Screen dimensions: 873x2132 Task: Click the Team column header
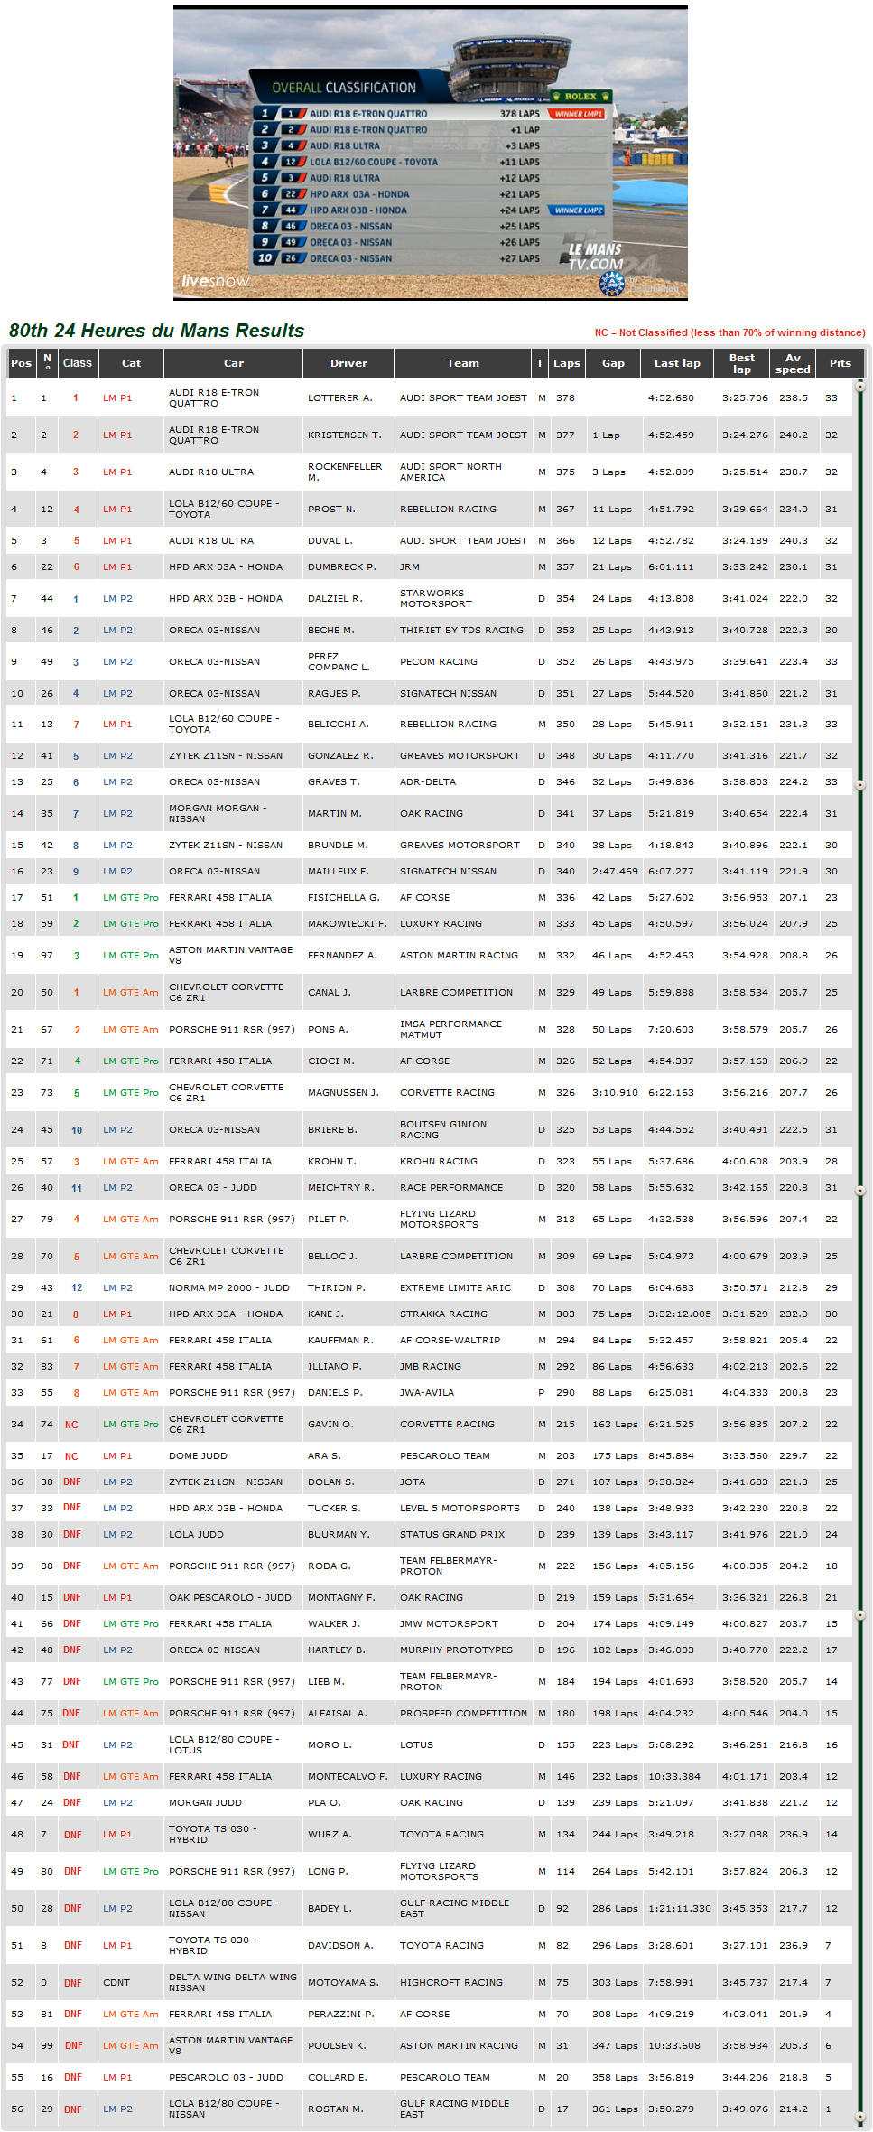pos(463,363)
